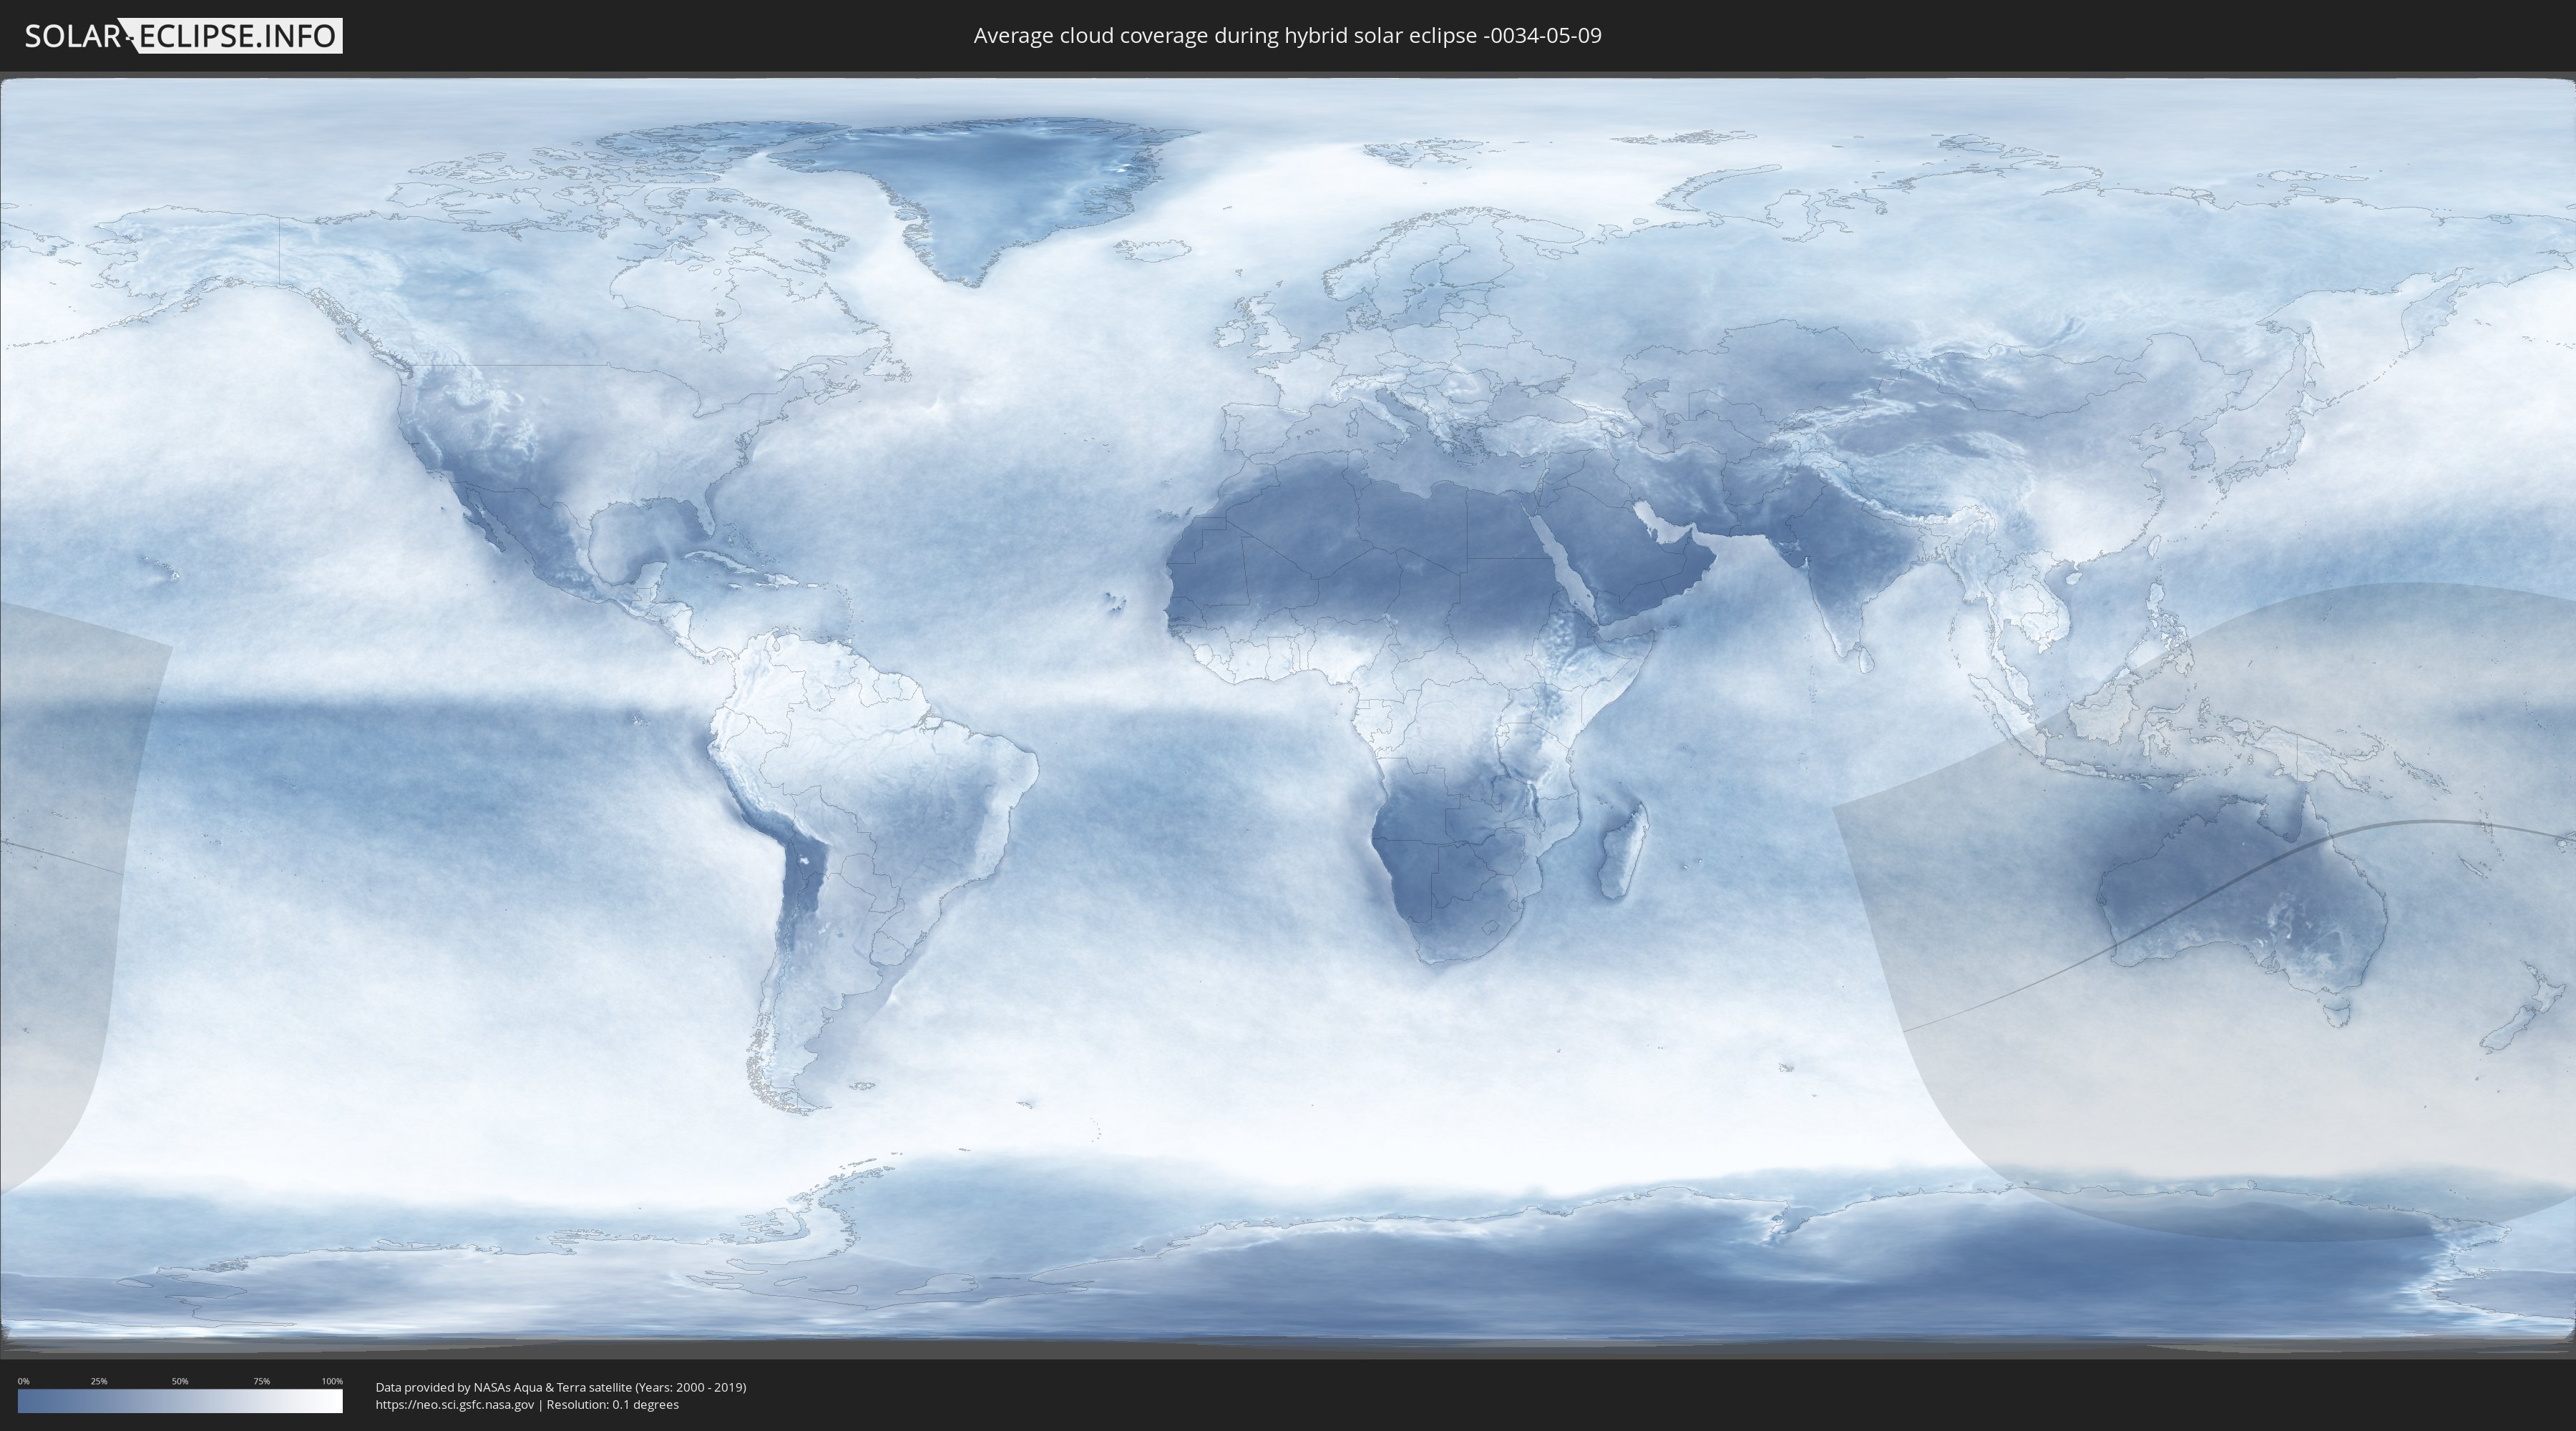Image resolution: width=2576 pixels, height=1431 pixels.
Task: Click the NASA Aqua & Terra data credit
Action: click(x=561, y=1387)
